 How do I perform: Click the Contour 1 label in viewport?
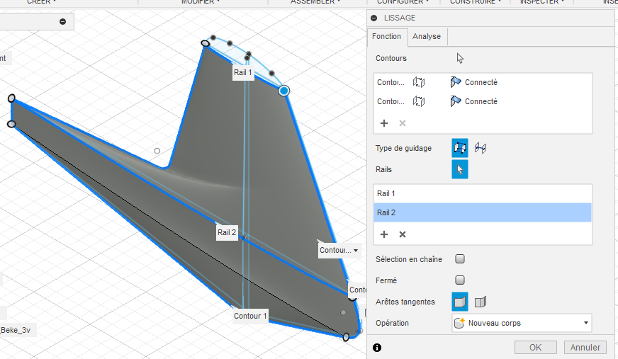point(250,316)
